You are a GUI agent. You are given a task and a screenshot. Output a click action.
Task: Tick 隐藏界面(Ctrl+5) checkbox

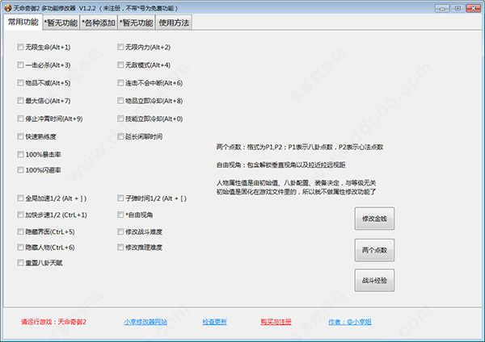(x=20, y=231)
